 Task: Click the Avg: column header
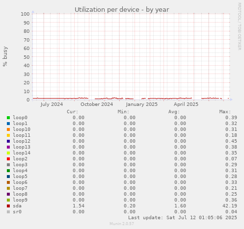174,112
